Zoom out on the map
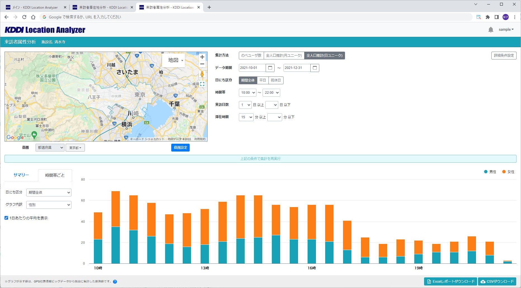The image size is (521, 288). (x=202, y=64)
